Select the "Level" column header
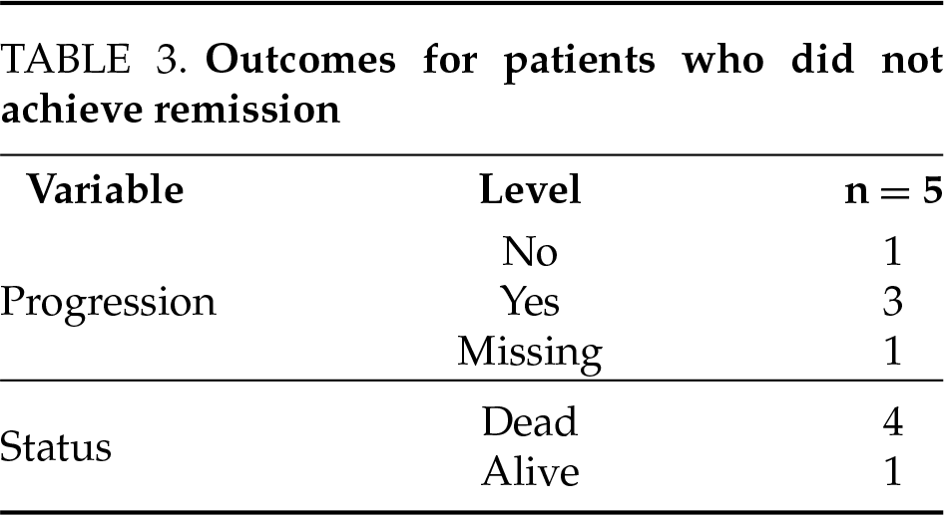Screen dimensions: 944x515 [x=530, y=189]
